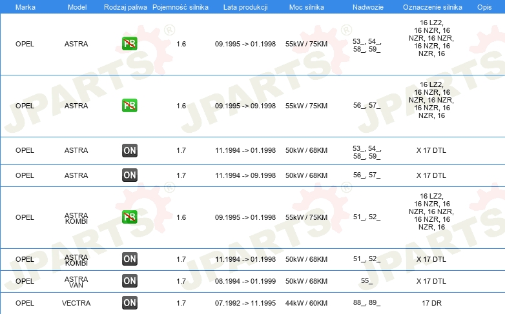Click the unleaded petrol icon for Astra 1.6 with bodies 53_, 54_
Screen dimensions: 505x314
[x=129, y=43]
